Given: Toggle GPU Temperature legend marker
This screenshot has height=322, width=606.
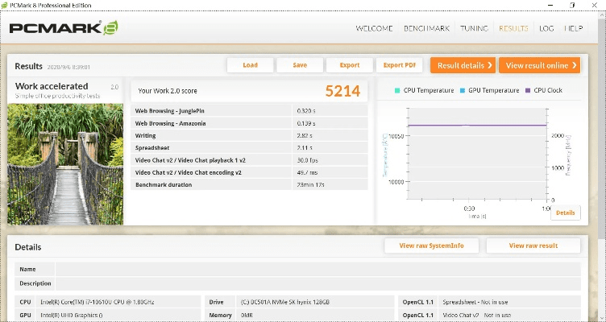Looking at the screenshot, I should tap(463, 90).
